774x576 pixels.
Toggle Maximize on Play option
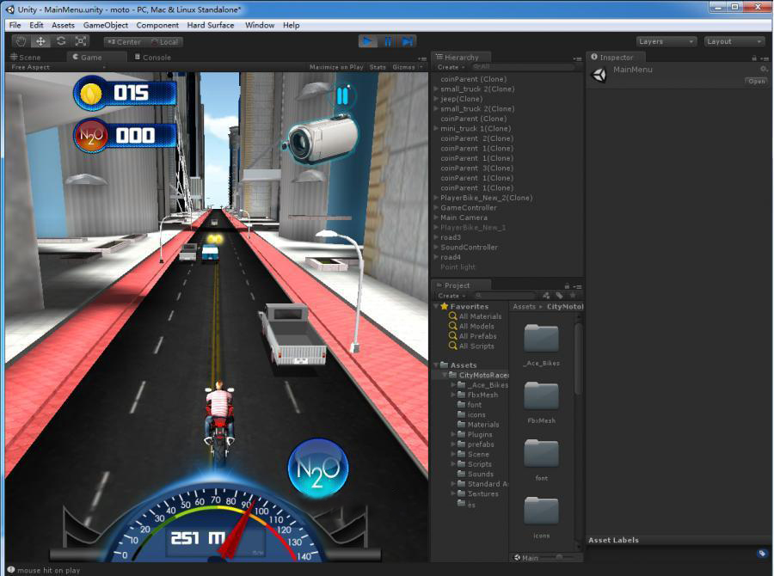coord(335,67)
